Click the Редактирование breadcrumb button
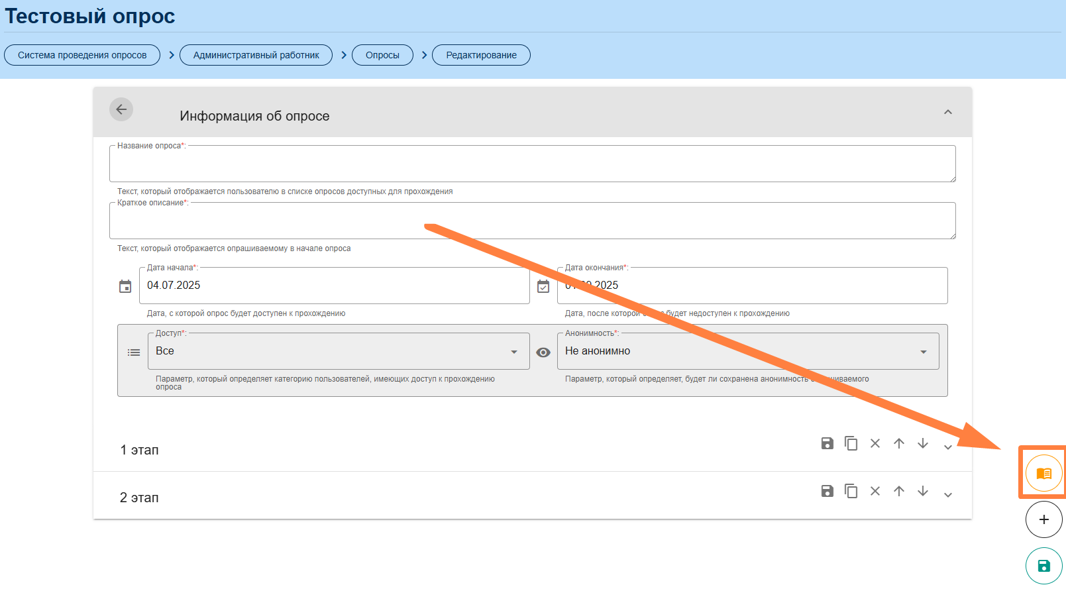Image resolution: width=1066 pixels, height=591 pixels. pyautogui.click(x=481, y=55)
